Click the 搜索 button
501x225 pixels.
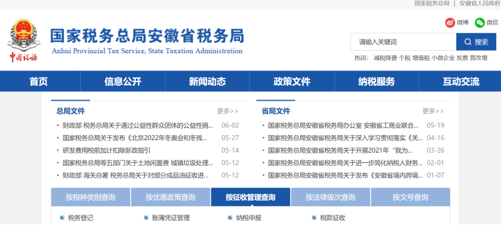[476, 42]
